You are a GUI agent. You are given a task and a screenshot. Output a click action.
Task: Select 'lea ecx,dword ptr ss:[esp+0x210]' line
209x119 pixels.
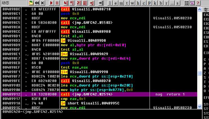click(97, 76)
